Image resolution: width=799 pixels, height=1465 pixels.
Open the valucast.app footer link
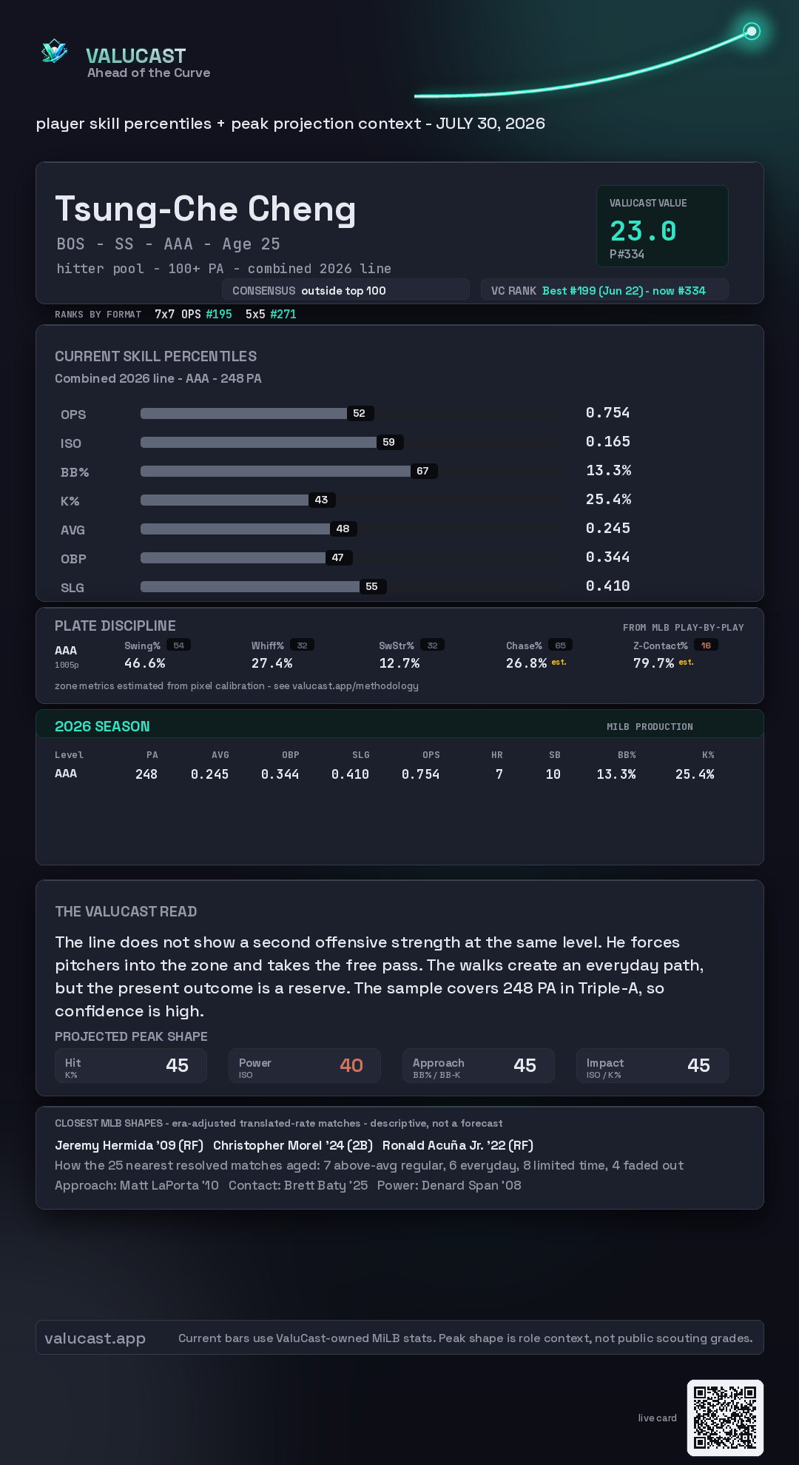pos(95,1338)
